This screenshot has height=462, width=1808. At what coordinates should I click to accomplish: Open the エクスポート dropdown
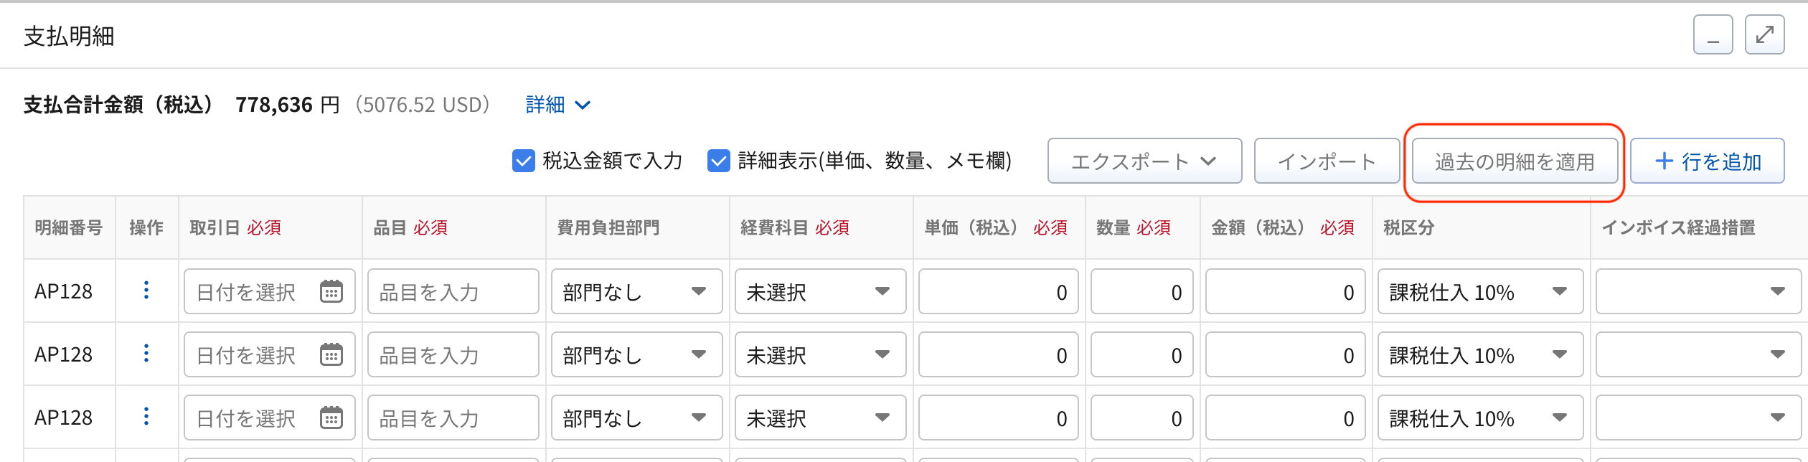[x=1144, y=161]
